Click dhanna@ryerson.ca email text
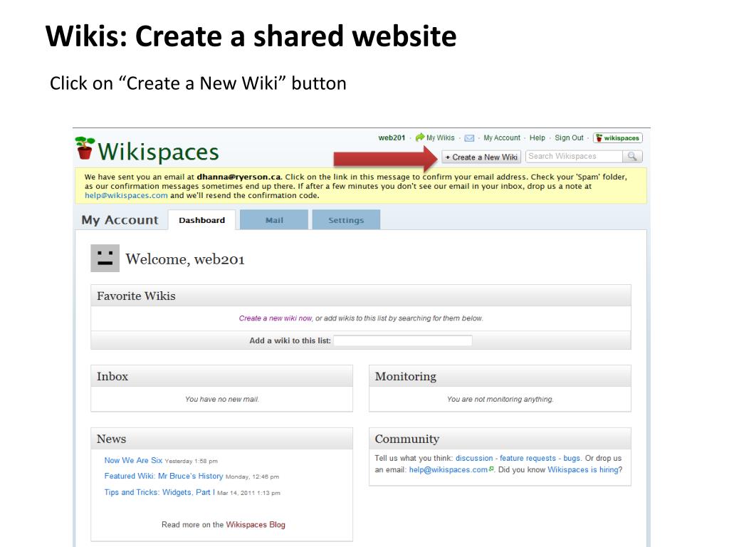The image size is (729, 547). tap(239, 177)
